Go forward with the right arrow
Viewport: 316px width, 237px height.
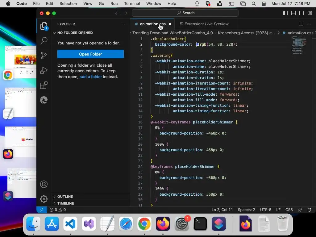click(x=125, y=13)
